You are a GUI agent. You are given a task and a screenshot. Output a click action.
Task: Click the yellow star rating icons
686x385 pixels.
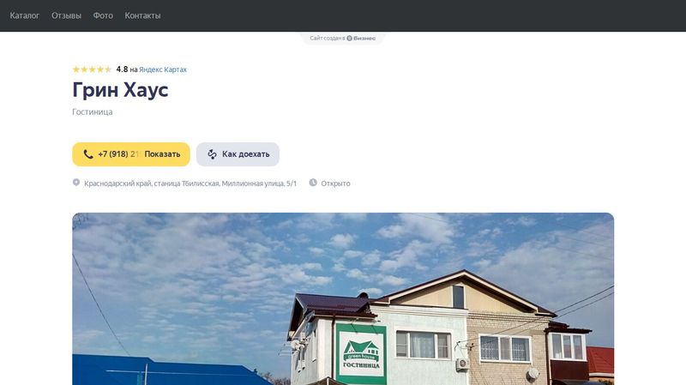pos(92,69)
